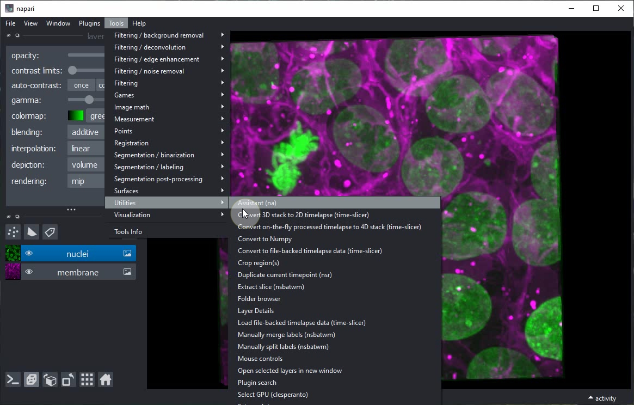Hide the nuclei layer with eye icon

point(29,254)
